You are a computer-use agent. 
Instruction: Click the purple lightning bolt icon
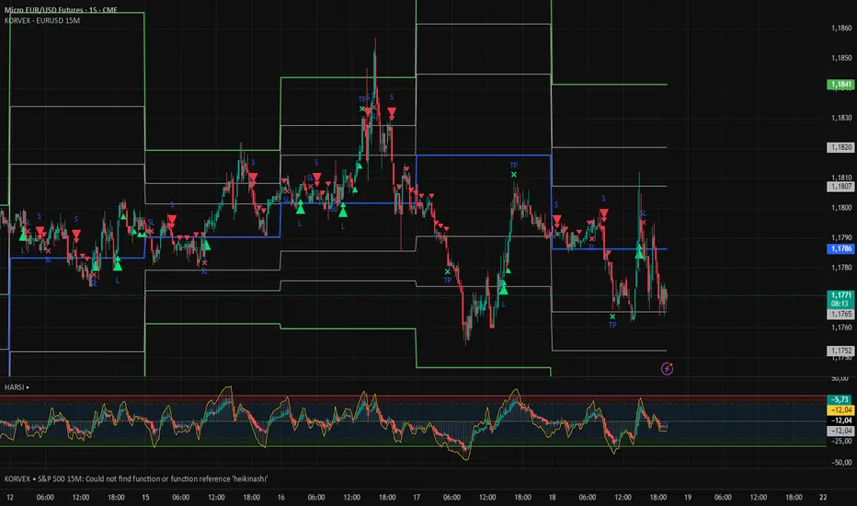tap(668, 368)
